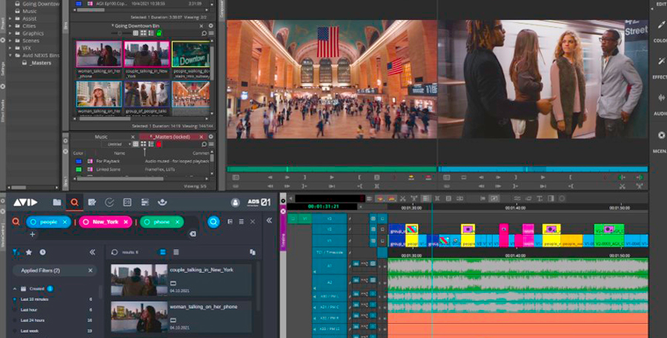Click the Linked Scene green color swatch
667x338 pixels.
tap(79, 169)
